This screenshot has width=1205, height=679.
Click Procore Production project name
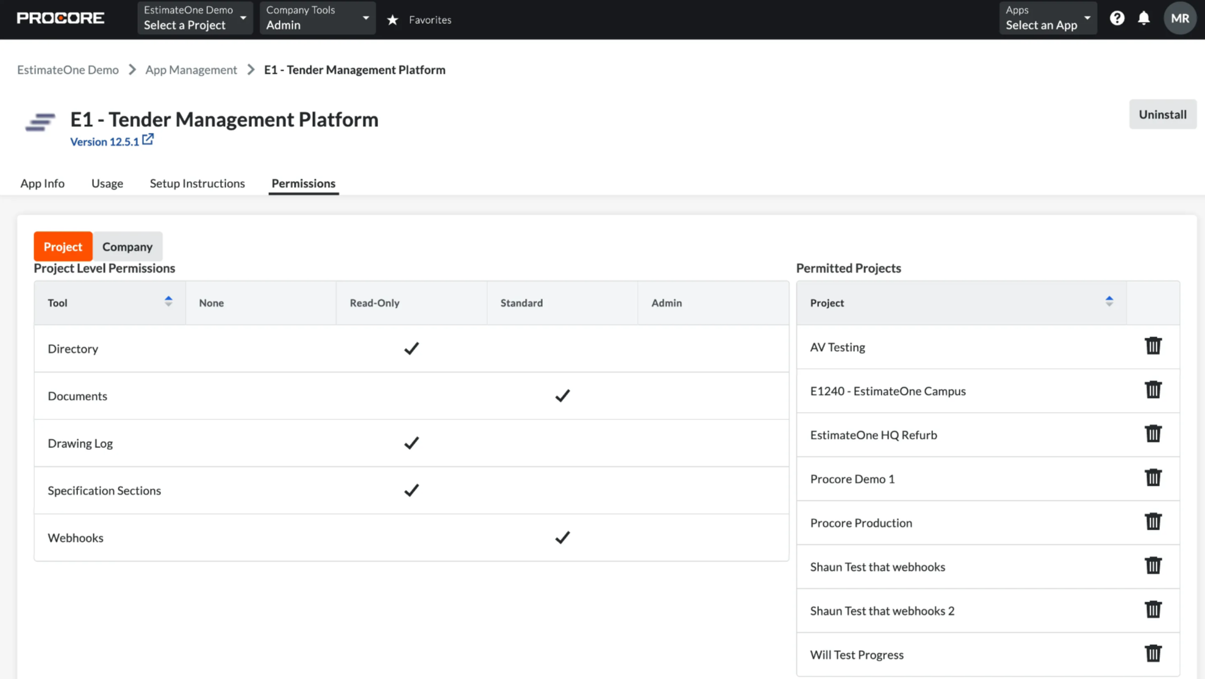861,522
